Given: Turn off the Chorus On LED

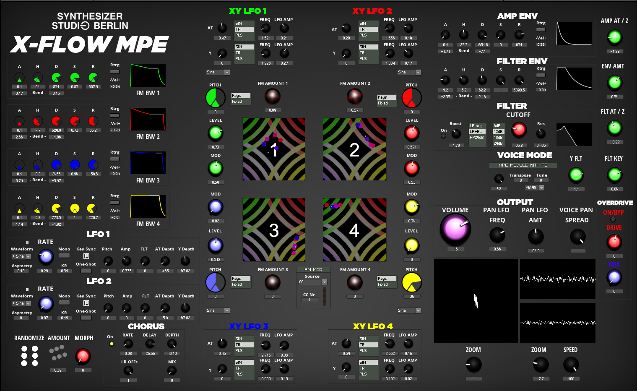Looking at the screenshot, I should click(111, 344).
